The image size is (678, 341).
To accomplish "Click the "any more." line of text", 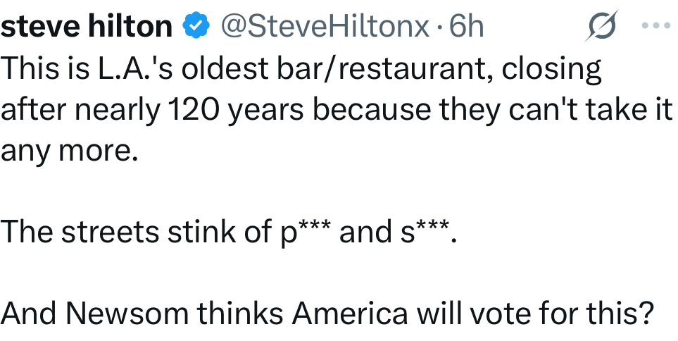I will [68, 149].
